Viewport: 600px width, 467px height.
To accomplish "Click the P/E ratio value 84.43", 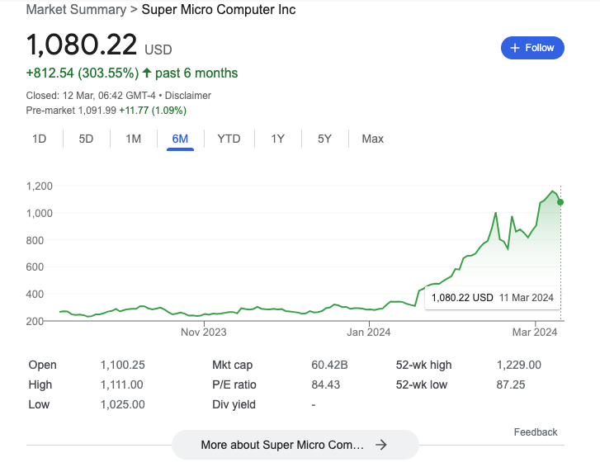I will click(x=326, y=384).
